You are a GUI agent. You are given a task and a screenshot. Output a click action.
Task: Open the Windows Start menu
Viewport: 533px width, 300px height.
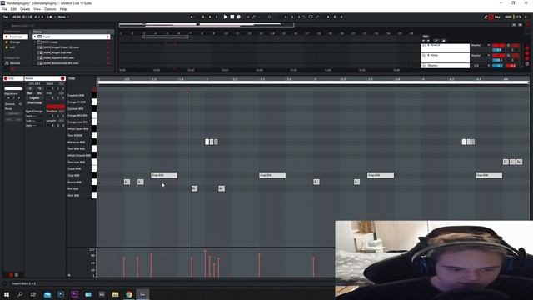(7, 294)
